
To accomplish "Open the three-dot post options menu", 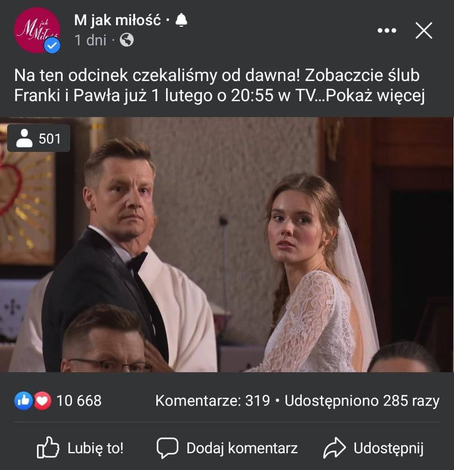I will pos(387,30).
